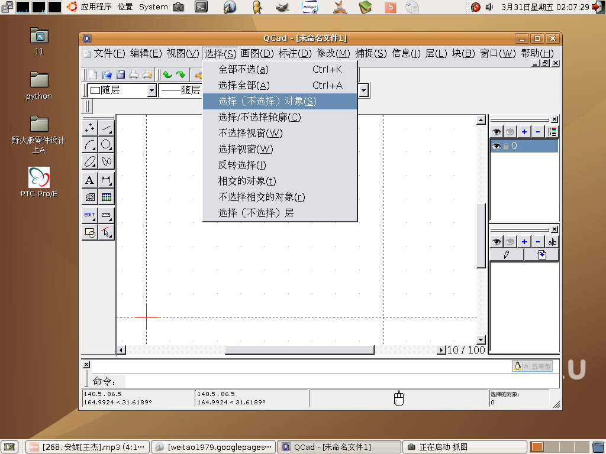The width and height of the screenshot is (606, 454).
Task: Choose 选择（不选择）对象 menu entry
Action: pyautogui.click(x=280, y=101)
